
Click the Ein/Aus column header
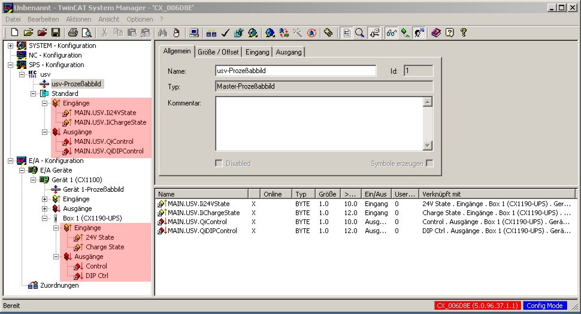point(376,194)
